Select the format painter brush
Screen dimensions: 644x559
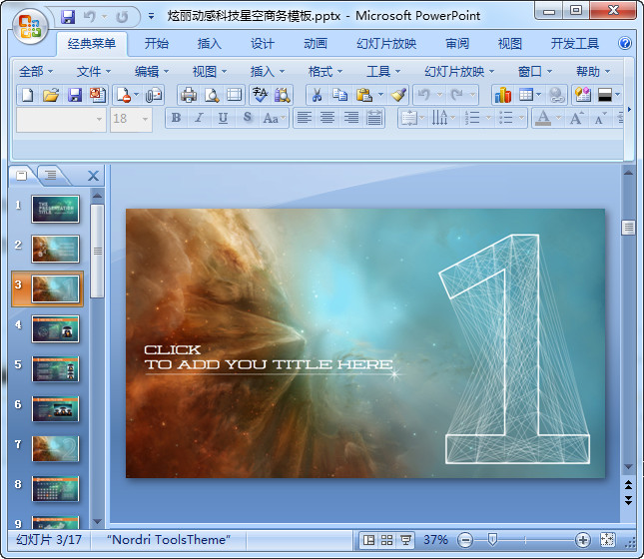pyautogui.click(x=398, y=95)
